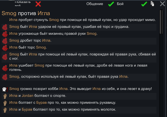Click blood icon beside "Smog дробит торс Игла"
Image resolution: width=167 pixels, height=117 pixels.
click(x=5, y=41)
